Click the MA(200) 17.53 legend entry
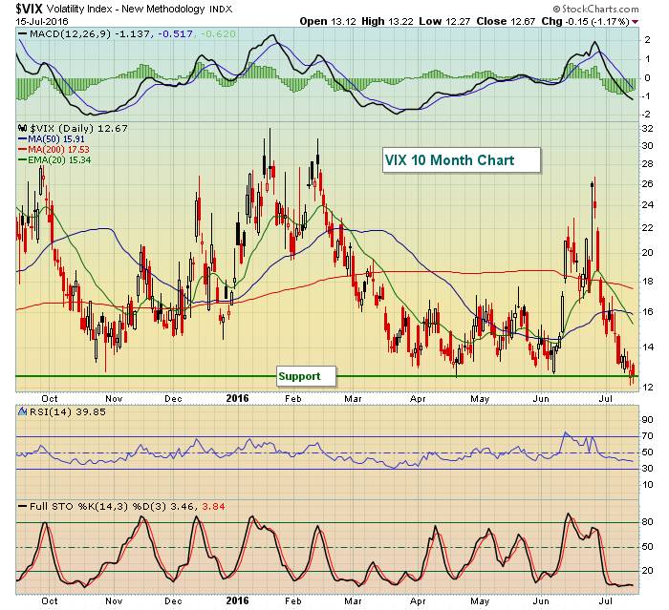Screen dimensions: 669x610 click(59, 150)
